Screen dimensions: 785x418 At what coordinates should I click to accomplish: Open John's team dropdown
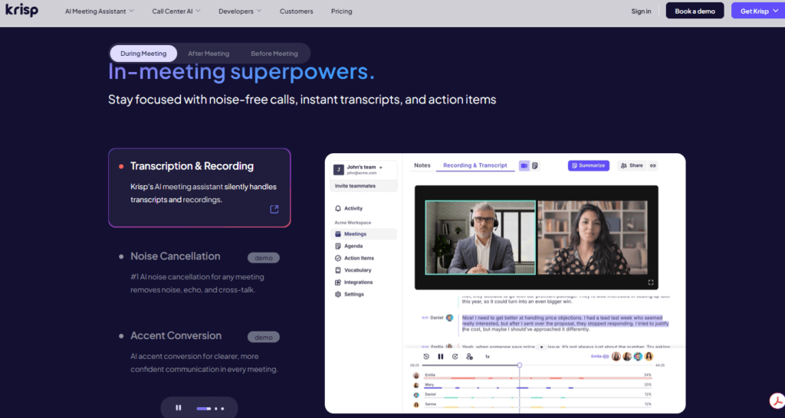(x=364, y=169)
